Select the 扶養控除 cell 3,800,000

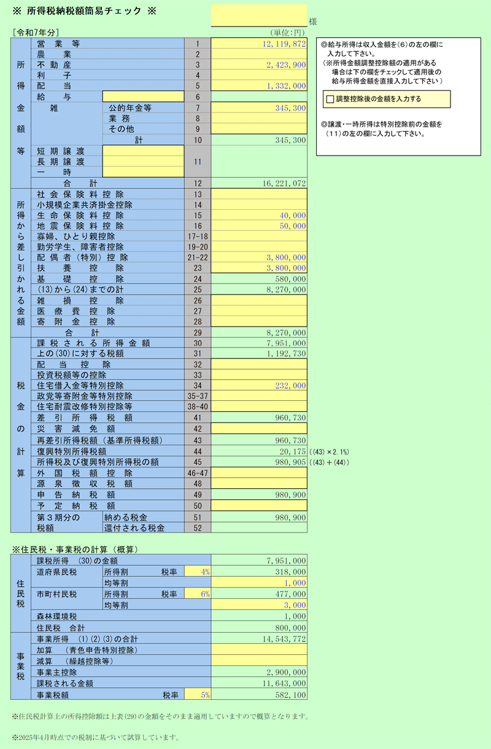pyautogui.click(x=259, y=268)
